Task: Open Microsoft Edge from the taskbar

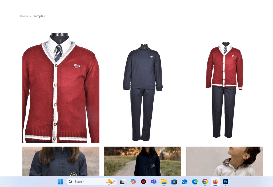Action: (x=195, y=182)
